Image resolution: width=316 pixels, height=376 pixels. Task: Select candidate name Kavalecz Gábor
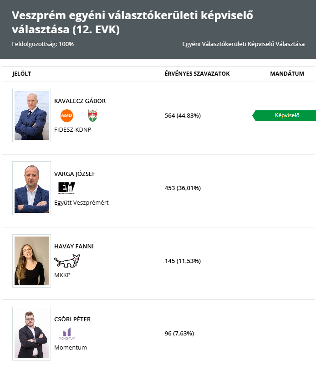coord(80,101)
